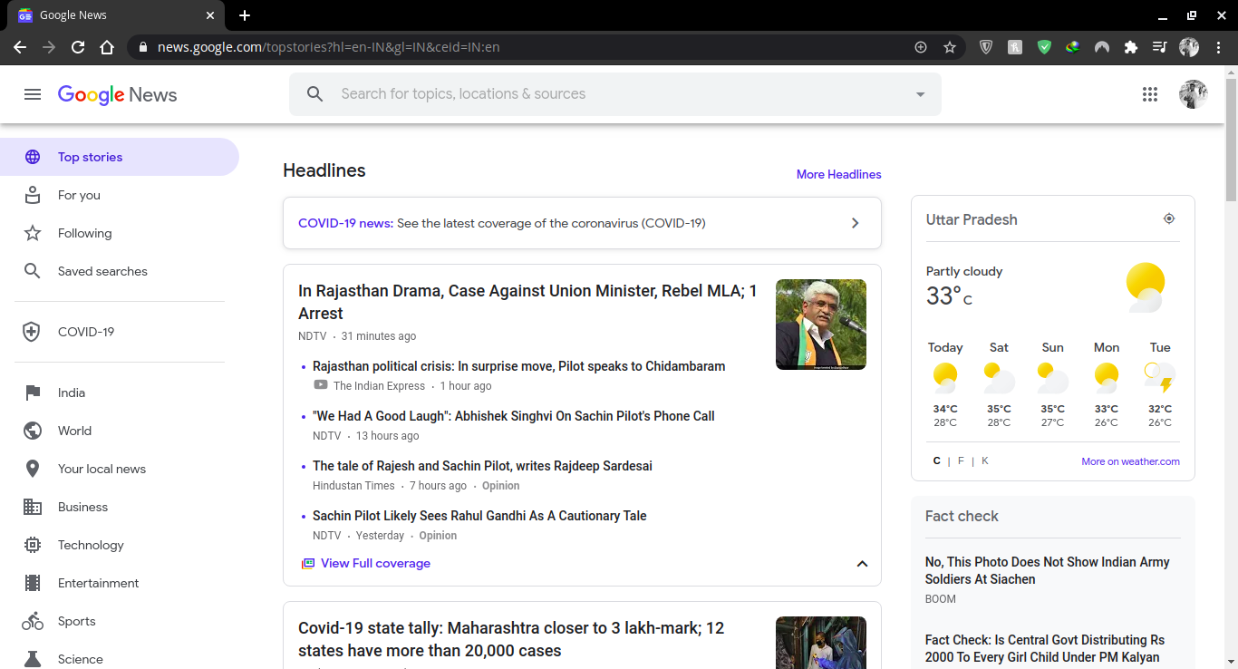The height and width of the screenshot is (669, 1238).
Task: Click the Rajasthan story thumbnail image
Action: pos(821,325)
